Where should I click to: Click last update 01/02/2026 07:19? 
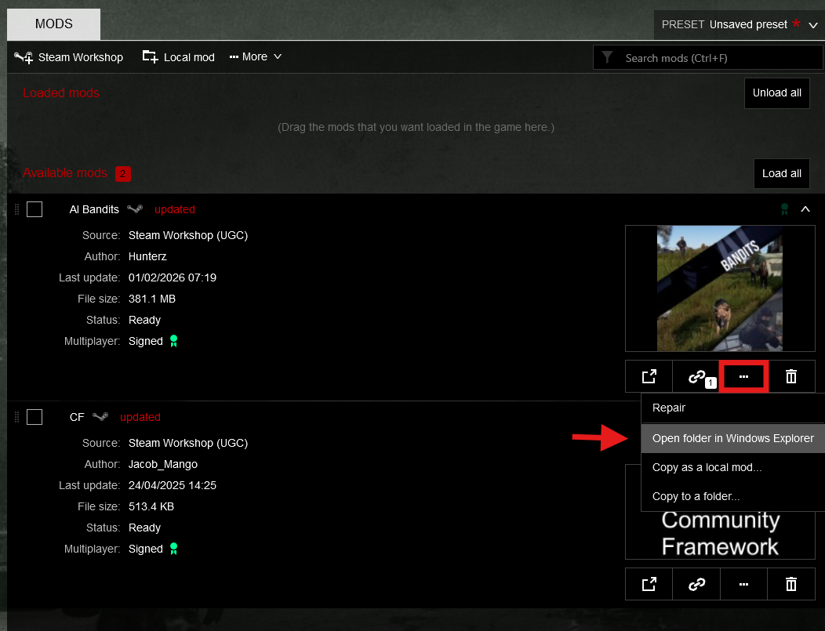[x=173, y=277]
